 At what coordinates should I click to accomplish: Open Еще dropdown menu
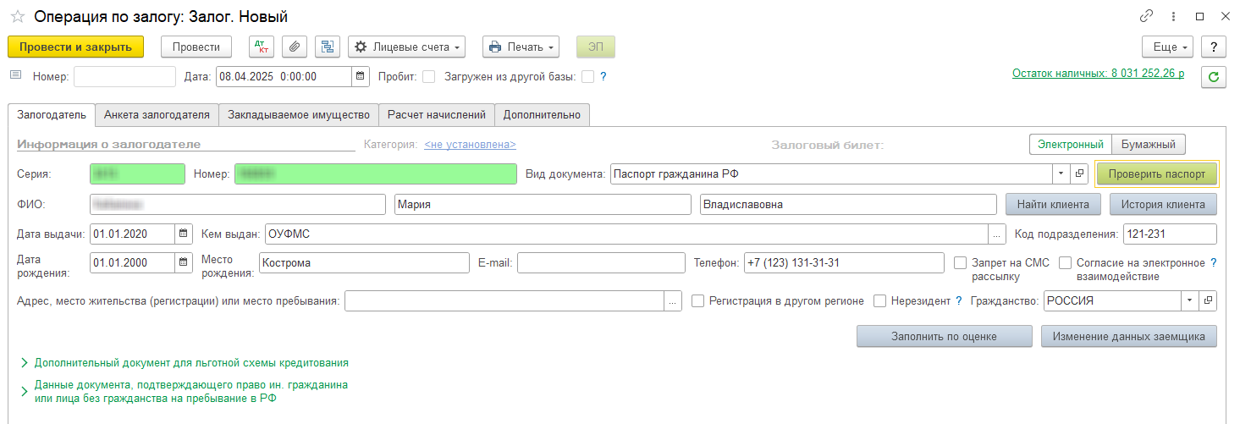pos(1167,47)
